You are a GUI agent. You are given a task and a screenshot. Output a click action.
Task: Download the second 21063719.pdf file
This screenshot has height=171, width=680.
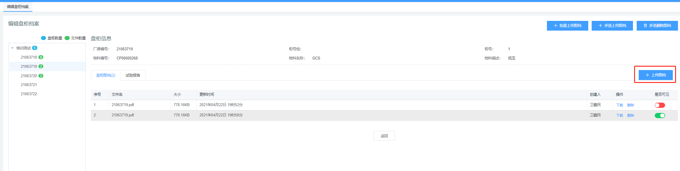tap(619, 116)
